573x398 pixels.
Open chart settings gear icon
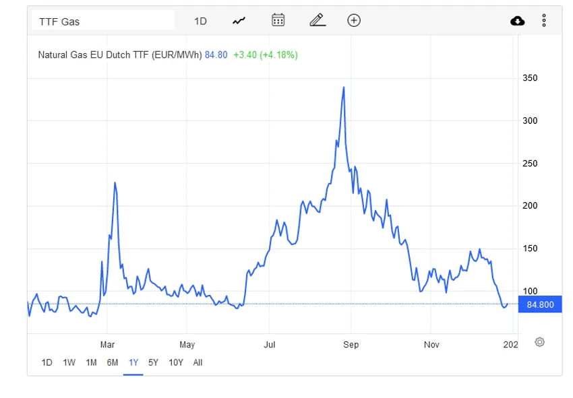coord(540,342)
